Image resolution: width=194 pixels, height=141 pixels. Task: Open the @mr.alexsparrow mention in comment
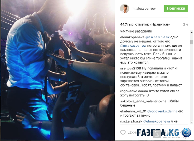(133, 46)
